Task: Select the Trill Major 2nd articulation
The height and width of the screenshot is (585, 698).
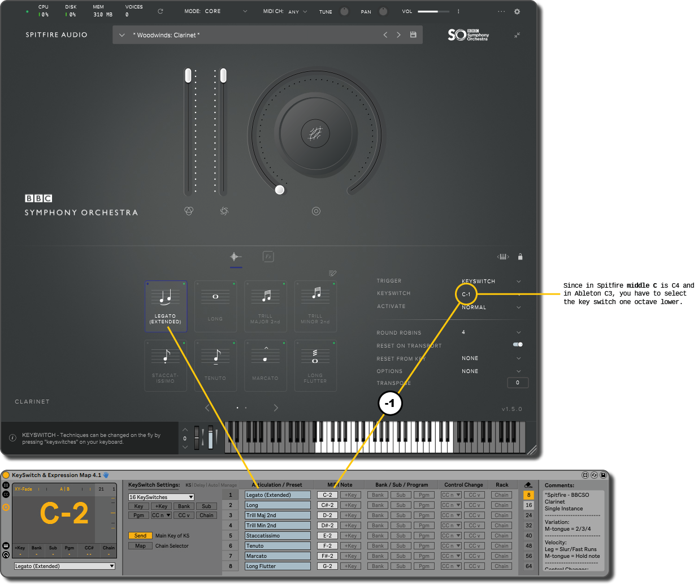Action: click(x=265, y=306)
